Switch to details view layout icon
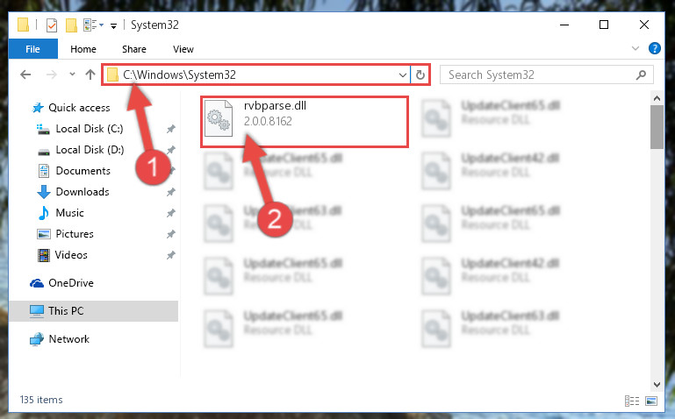This screenshot has width=675, height=419. [x=631, y=401]
